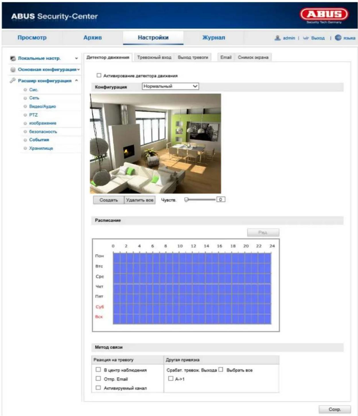Select the motion detector tab
358x416 pixels.
coord(108,57)
